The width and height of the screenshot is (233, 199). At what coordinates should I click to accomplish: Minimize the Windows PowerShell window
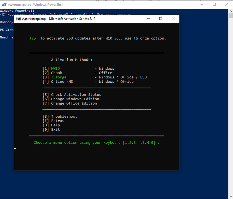(202, 4)
